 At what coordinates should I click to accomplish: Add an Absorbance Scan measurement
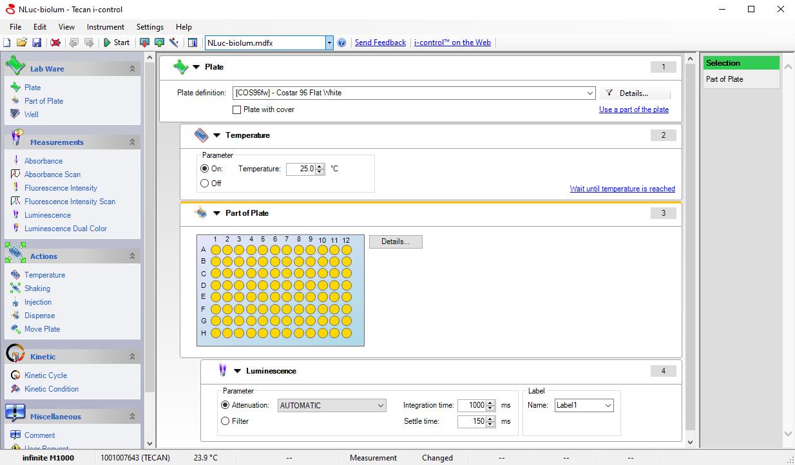[x=52, y=175]
